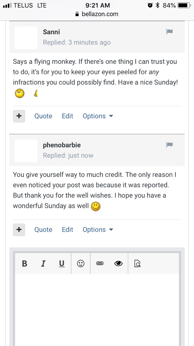Expand Options dropdown on phenobarbie's post
Viewport: 194px width, 346px height.
(x=98, y=230)
